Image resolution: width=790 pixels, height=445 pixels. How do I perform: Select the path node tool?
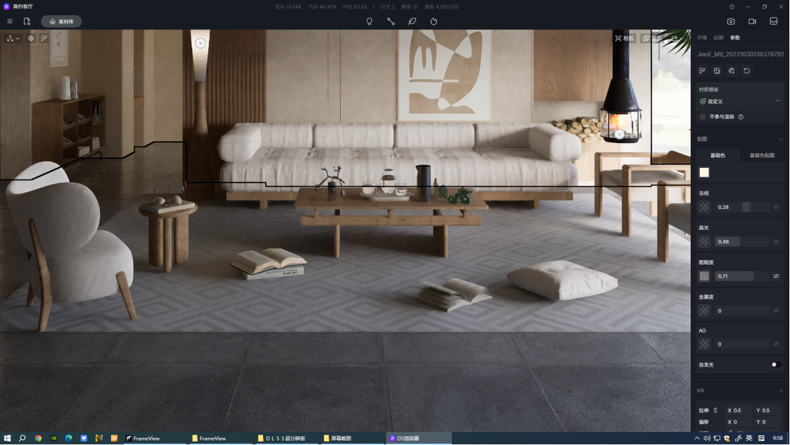pyautogui.click(x=390, y=22)
